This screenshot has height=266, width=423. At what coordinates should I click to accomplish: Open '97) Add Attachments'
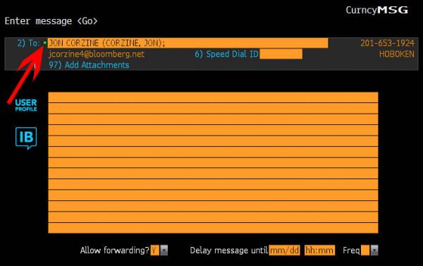pyautogui.click(x=89, y=65)
